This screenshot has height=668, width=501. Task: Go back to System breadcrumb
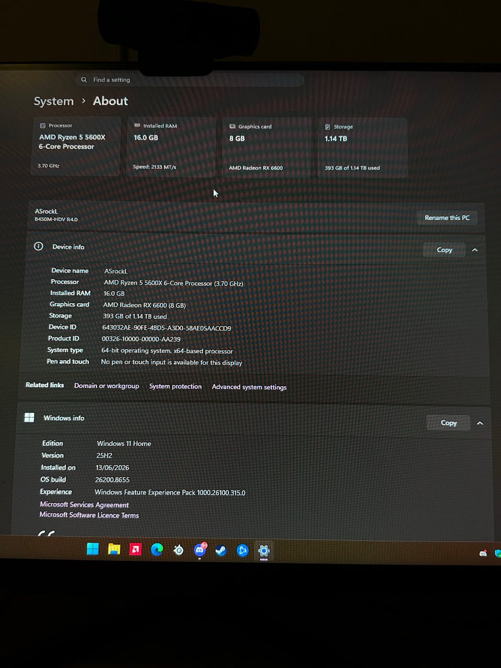point(54,101)
